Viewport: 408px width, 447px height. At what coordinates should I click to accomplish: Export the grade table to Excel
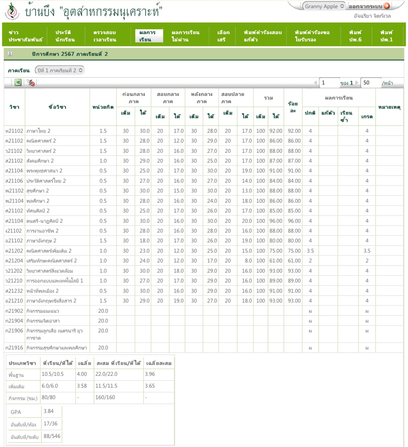[18, 82]
